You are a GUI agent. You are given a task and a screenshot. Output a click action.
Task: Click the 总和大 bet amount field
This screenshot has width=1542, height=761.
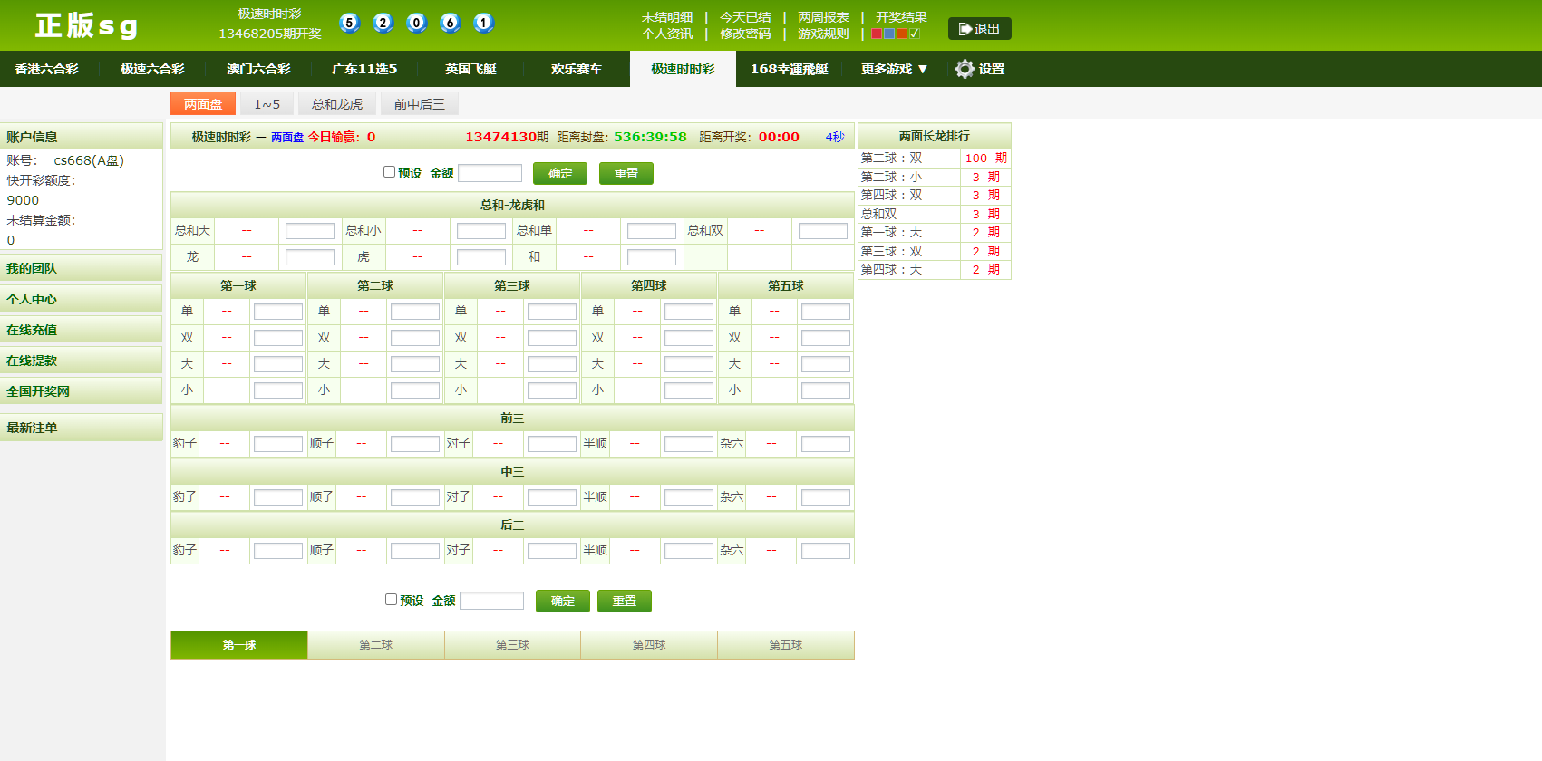309,231
